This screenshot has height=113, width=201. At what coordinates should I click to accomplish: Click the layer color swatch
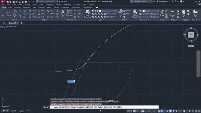(x=100, y=11)
